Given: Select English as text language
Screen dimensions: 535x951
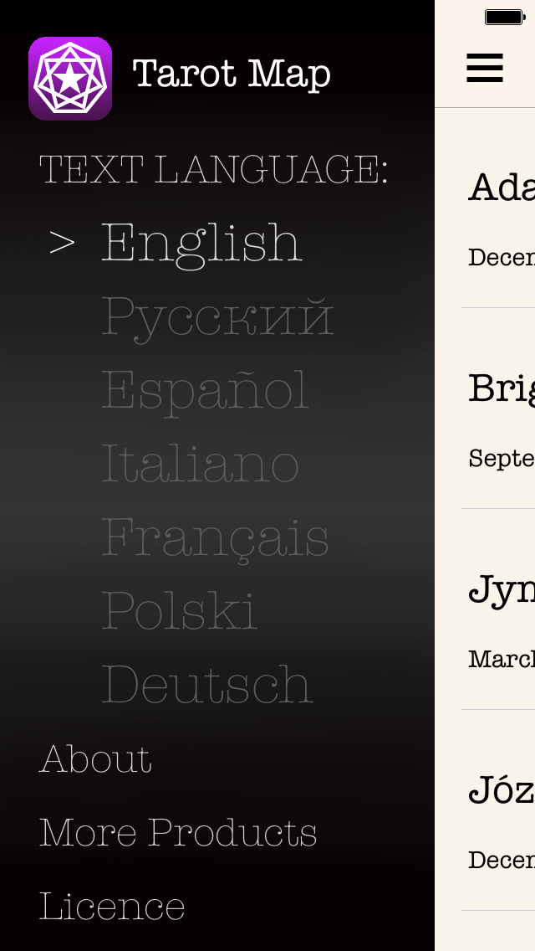Looking at the screenshot, I should click(x=201, y=243).
